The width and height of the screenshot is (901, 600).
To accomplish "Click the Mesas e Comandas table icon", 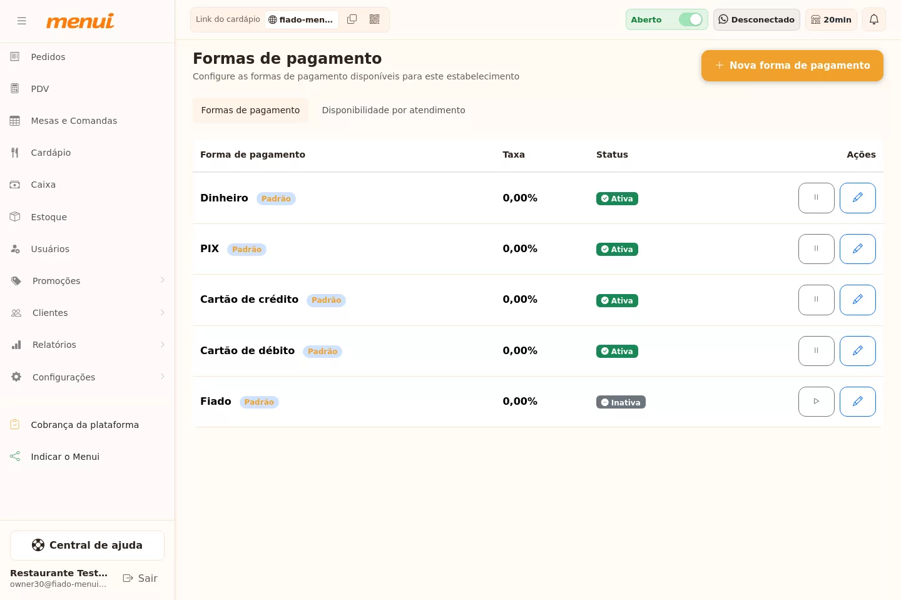I will (x=15, y=121).
